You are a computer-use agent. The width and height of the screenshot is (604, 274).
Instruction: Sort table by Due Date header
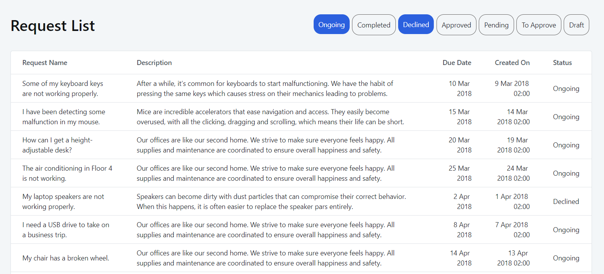(457, 63)
